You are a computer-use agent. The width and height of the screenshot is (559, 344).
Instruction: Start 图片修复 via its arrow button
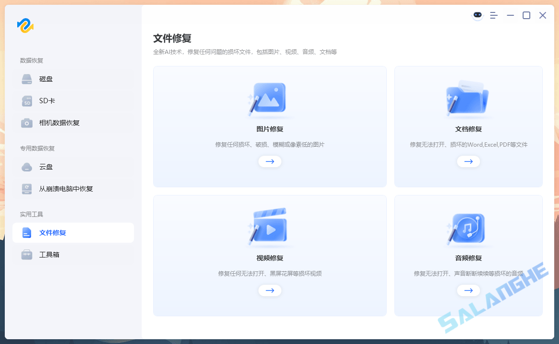pyautogui.click(x=269, y=161)
